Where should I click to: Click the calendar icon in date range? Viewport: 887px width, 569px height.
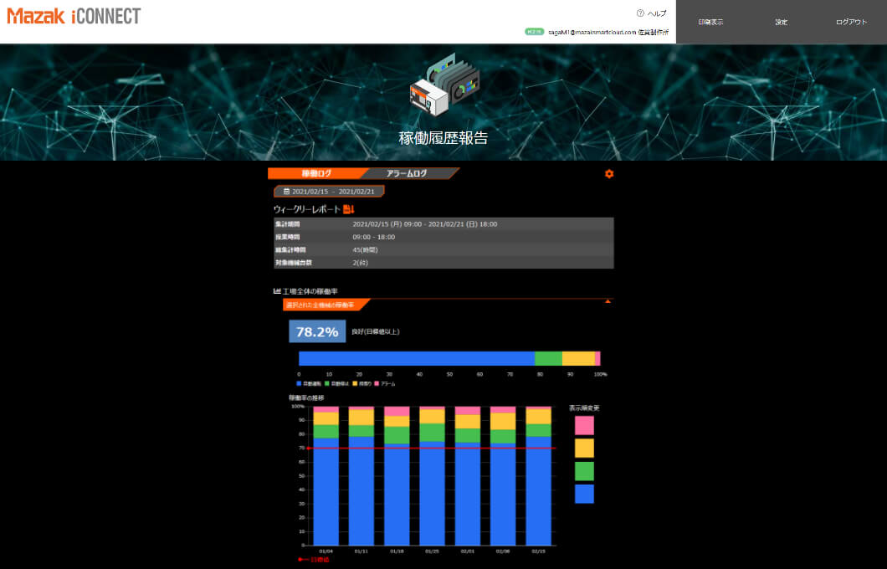pyautogui.click(x=286, y=192)
